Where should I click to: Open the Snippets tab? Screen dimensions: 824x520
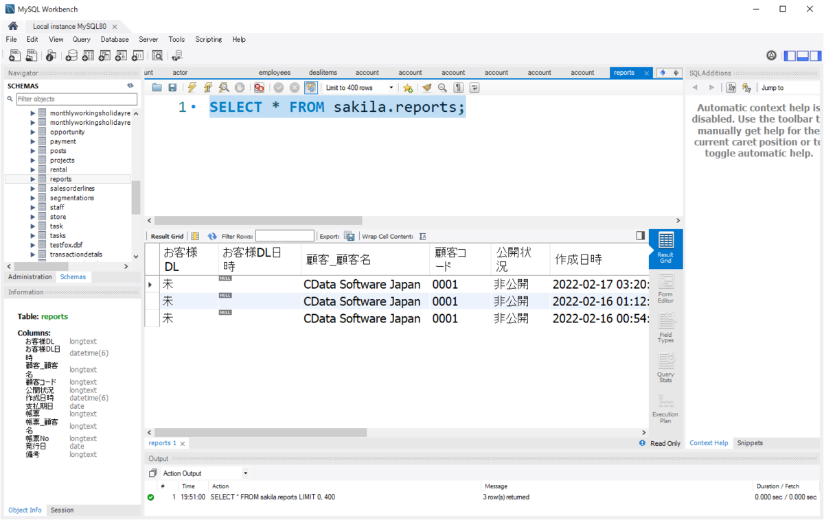pos(750,443)
